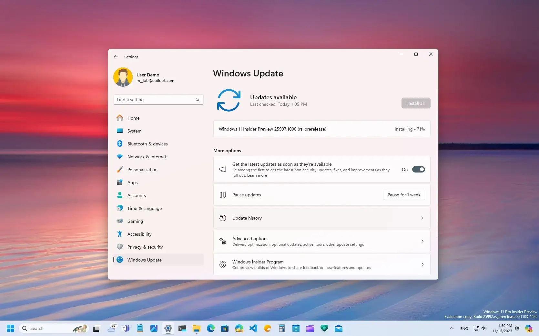Viewport: 539px width, 336px height.
Task: Open the Windows Start menu
Action: tap(10, 328)
